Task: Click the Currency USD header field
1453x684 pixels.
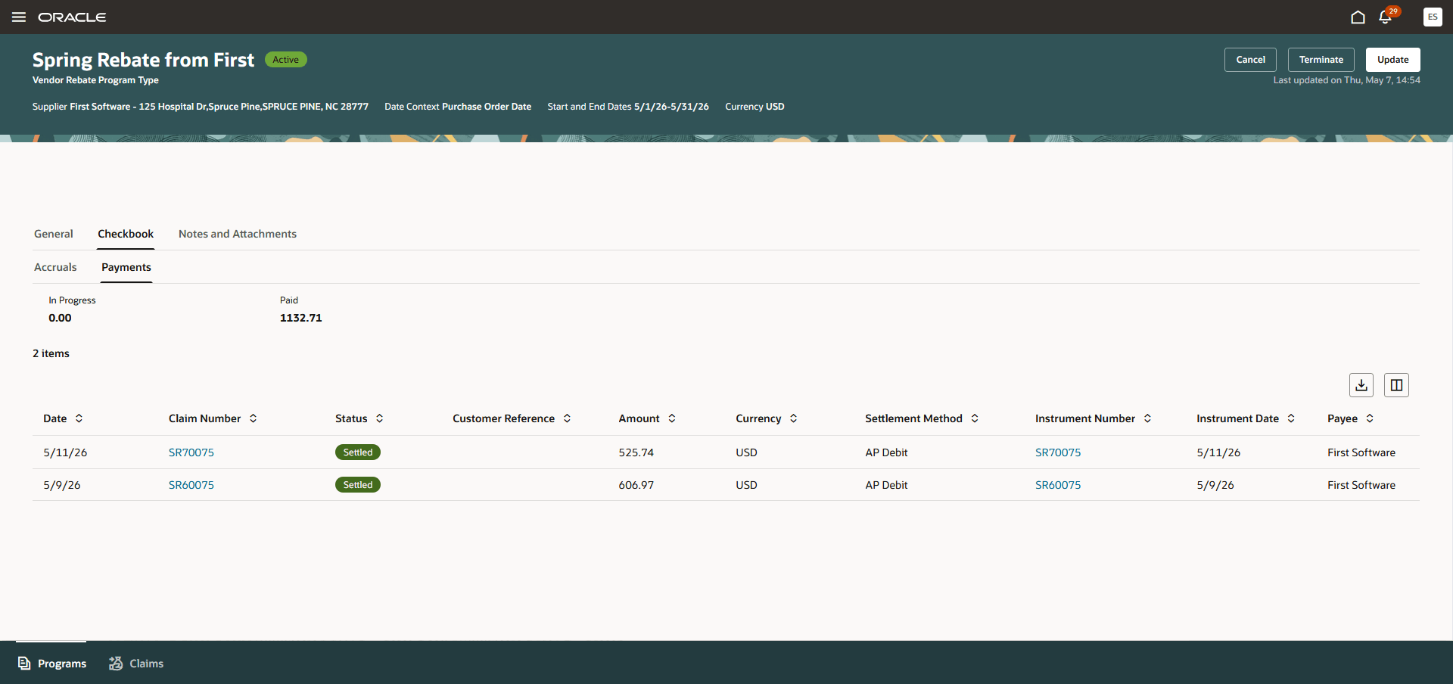Action: [x=755, y=107]
